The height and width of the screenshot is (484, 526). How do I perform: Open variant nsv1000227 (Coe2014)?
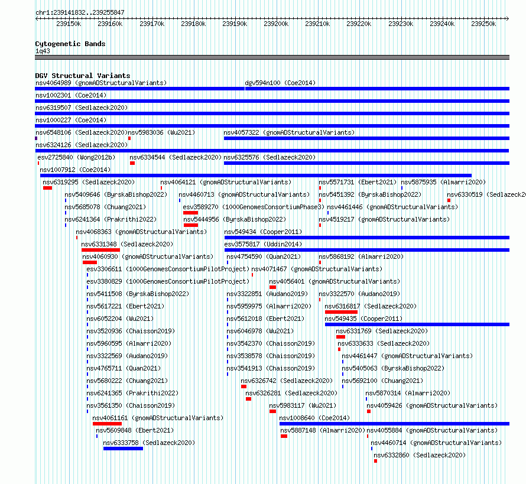(x=71, y=120)
